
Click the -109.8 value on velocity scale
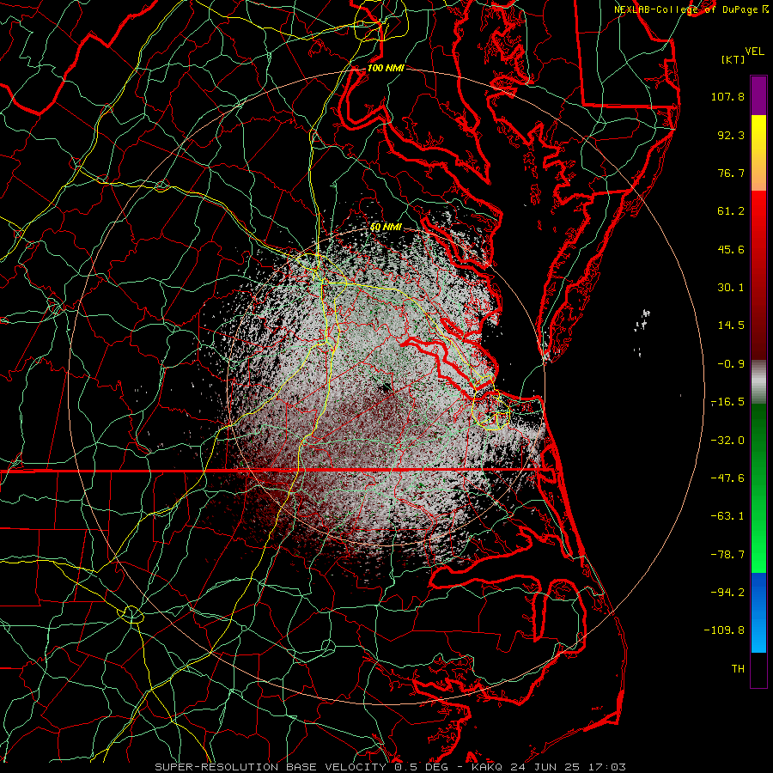[724, 630]
